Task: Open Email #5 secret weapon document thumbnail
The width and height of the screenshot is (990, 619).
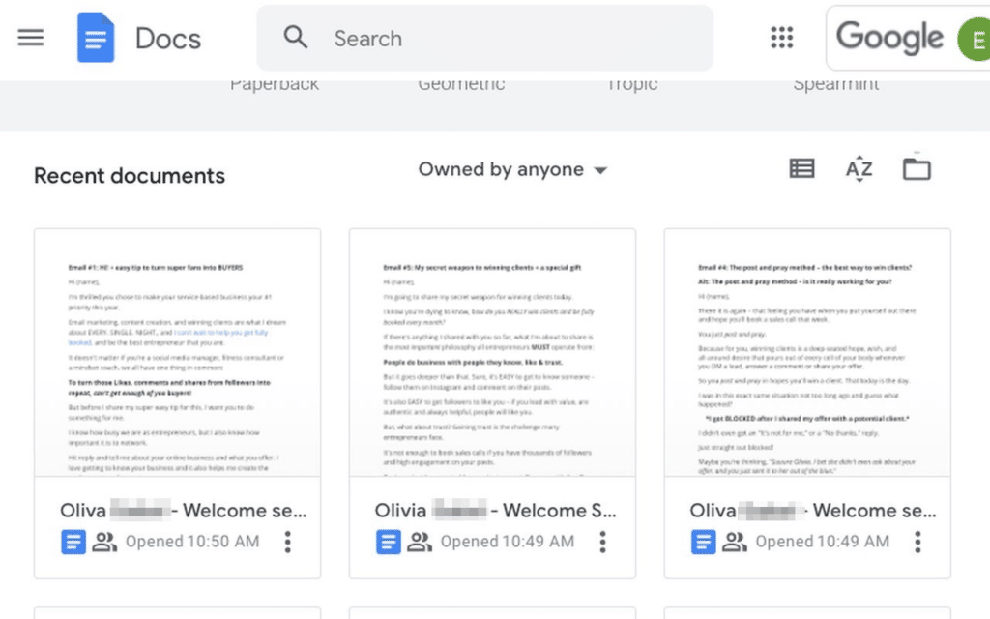Action: click(492, 353)
